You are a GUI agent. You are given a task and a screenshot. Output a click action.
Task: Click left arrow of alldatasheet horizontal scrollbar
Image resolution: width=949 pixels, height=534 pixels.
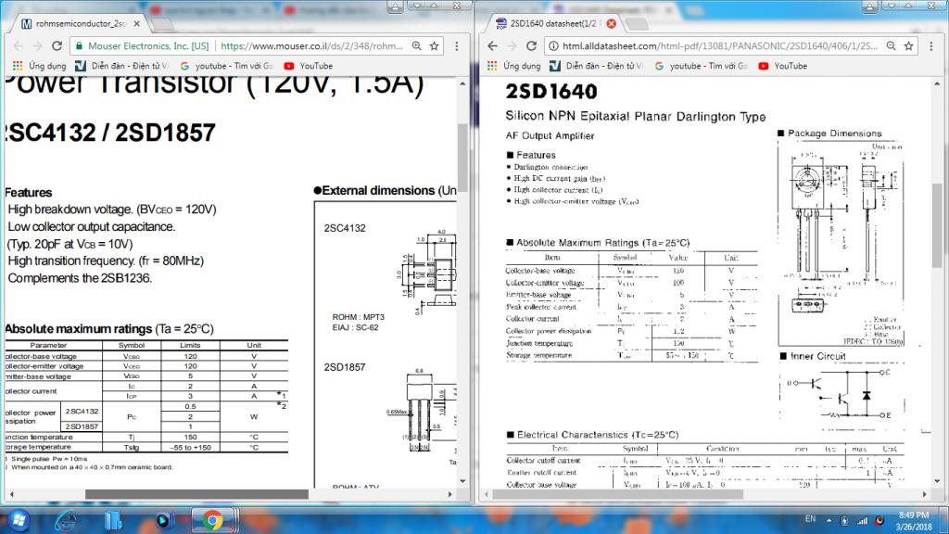coord(487,495)
